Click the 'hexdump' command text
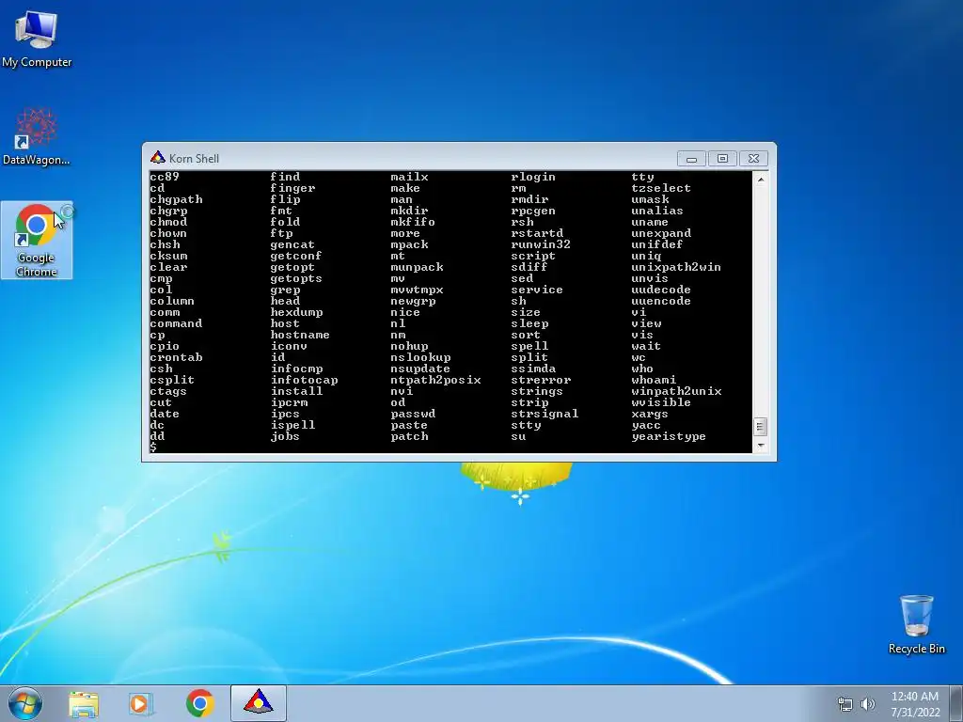 pyautogui.click(x=296, y=312)
